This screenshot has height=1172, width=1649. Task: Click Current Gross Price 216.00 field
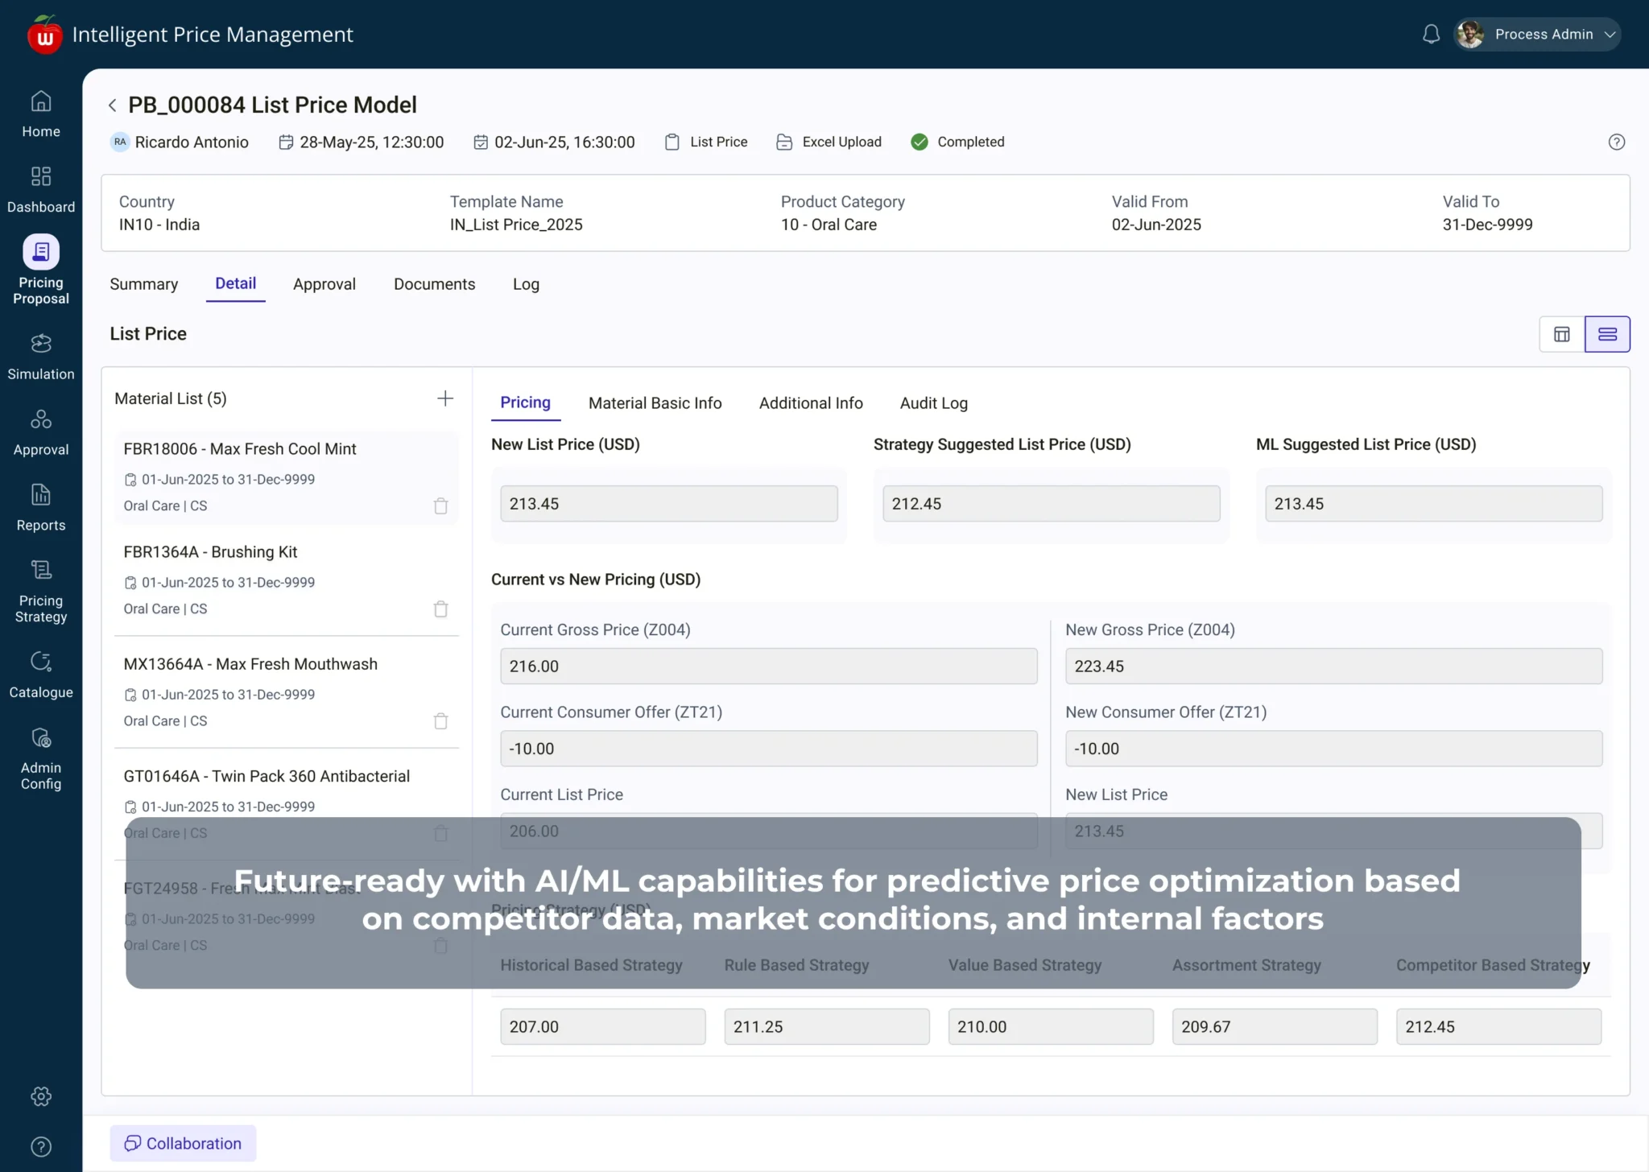[x=768, y=666]
